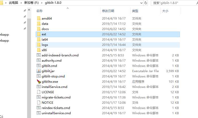Viewport: 198px width, 118px height.
Task: Click the amd64 folder name
Action: [47, 19]
